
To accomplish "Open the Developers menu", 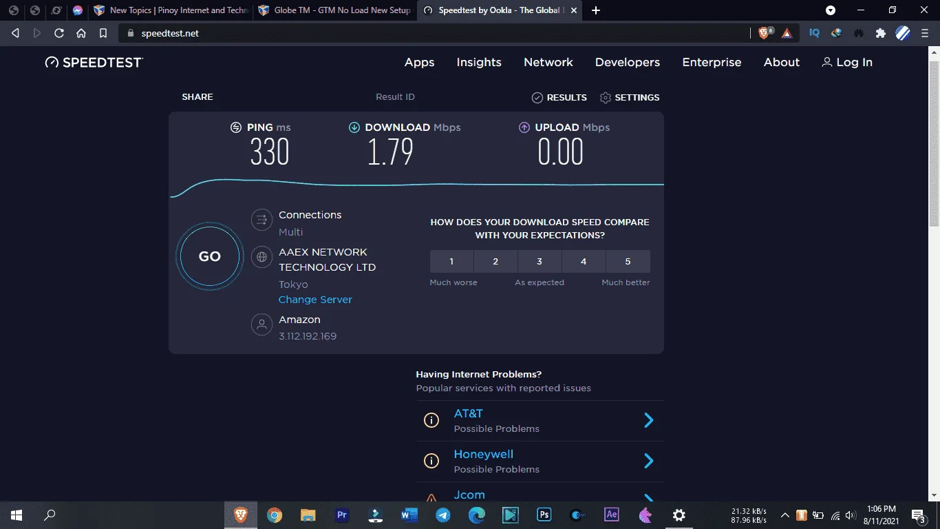I will pos(628,62).
